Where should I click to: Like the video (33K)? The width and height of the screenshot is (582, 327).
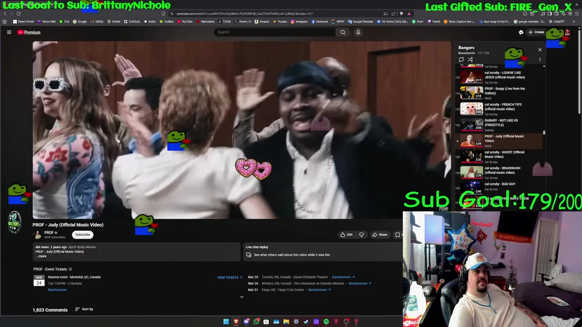[346, 235]
